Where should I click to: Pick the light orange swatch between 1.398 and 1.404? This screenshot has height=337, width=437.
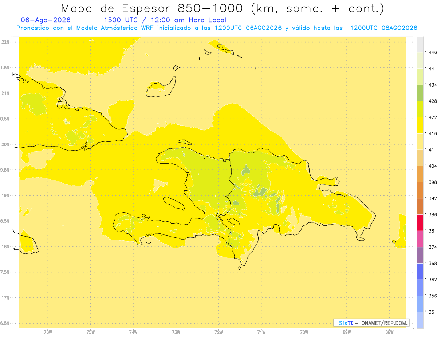pyautogui.click(x=420, y=174)
